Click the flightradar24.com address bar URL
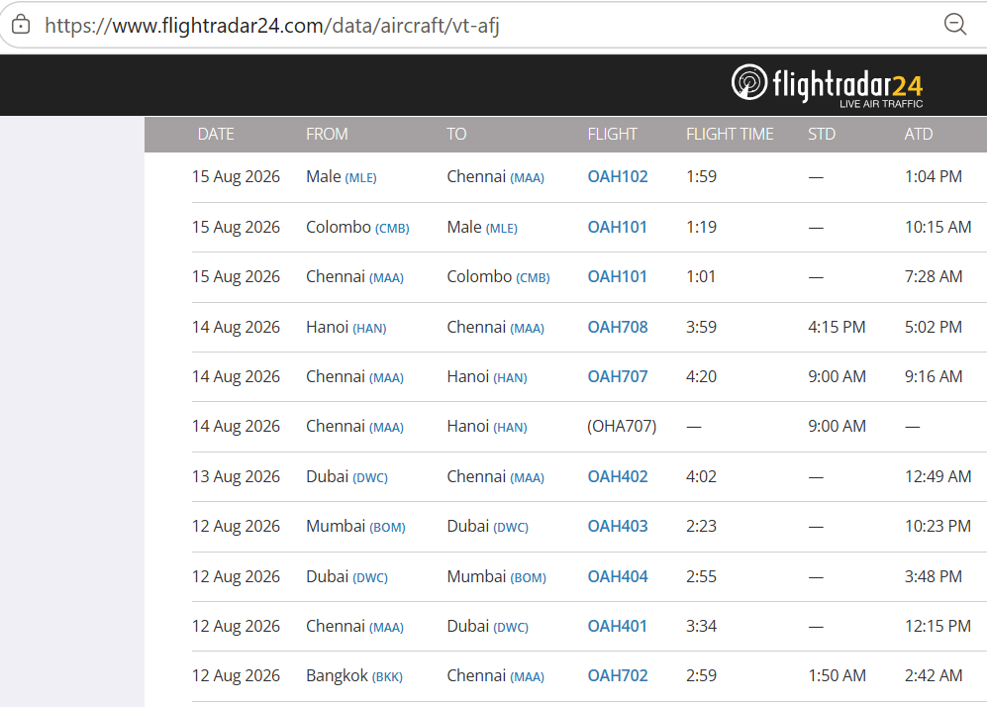Viewport: 987px width, 707px height. pos(271,25)
